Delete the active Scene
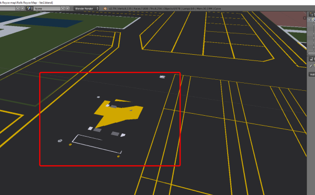The height and width of the screenshot is (195, 315). pos(67,8)
